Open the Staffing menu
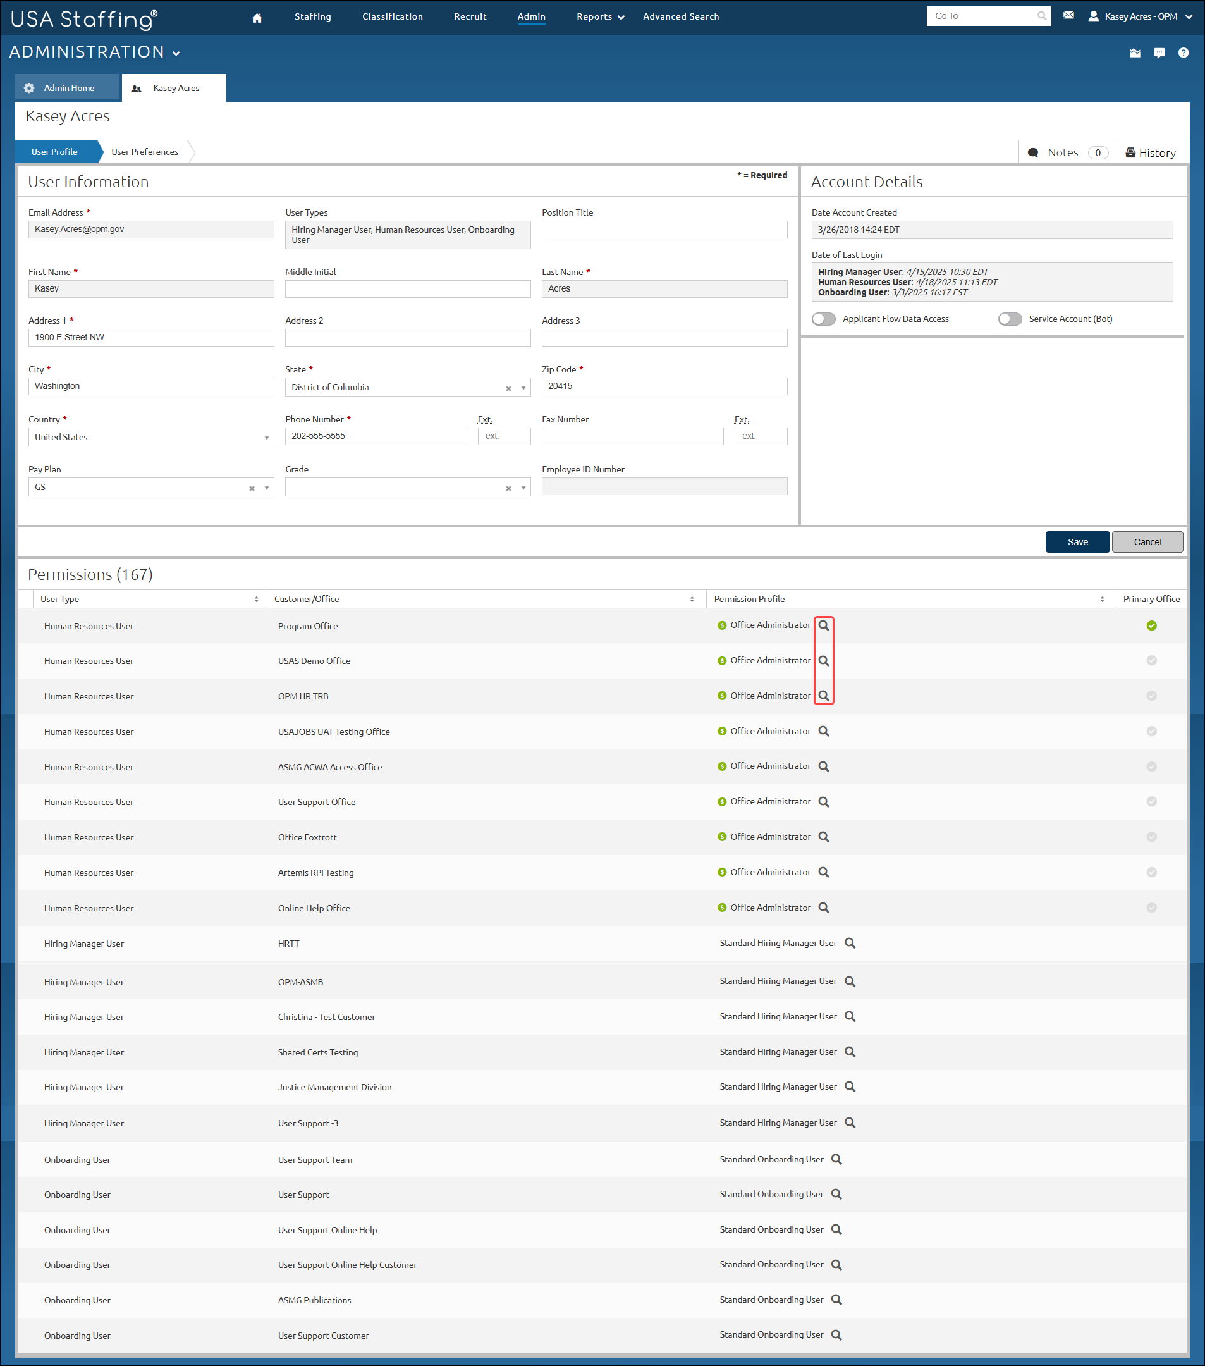 (312, 16)
